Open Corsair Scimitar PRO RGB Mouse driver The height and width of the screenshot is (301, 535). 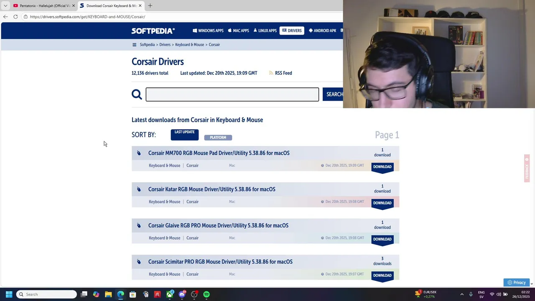pyautogui.click(x=220, y=262)
